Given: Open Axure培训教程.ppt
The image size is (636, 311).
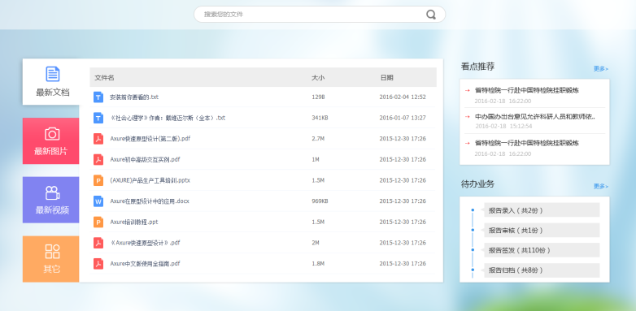Looking at the screenshot, I should tap(134, 222).
